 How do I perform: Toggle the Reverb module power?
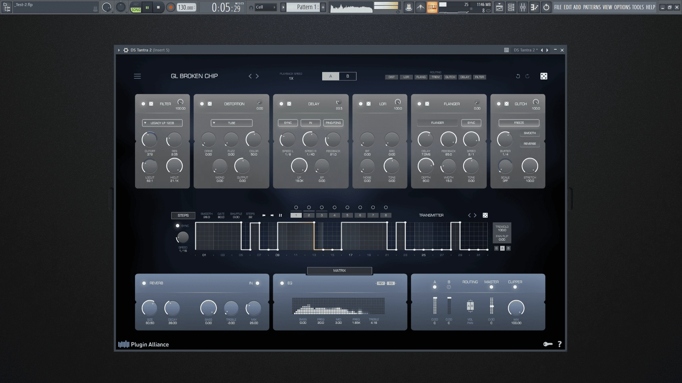tap(144, 283)
